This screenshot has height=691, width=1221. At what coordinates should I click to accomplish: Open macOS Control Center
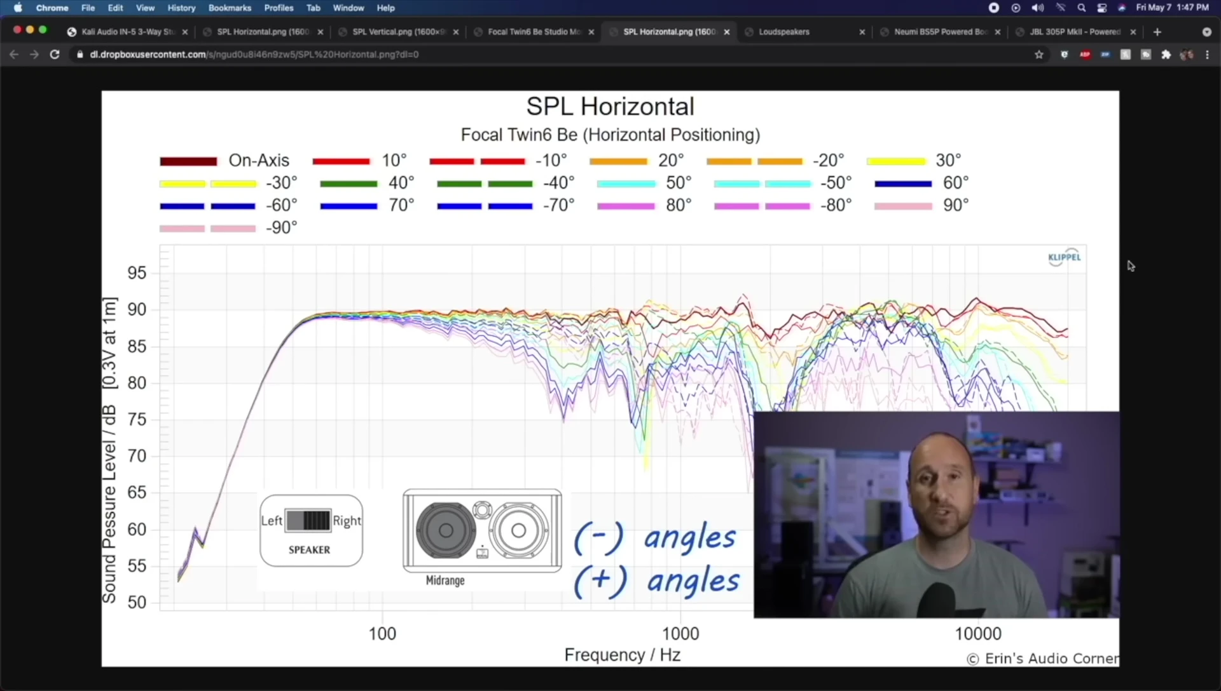pyautogui.click(x=1102, y=8)
